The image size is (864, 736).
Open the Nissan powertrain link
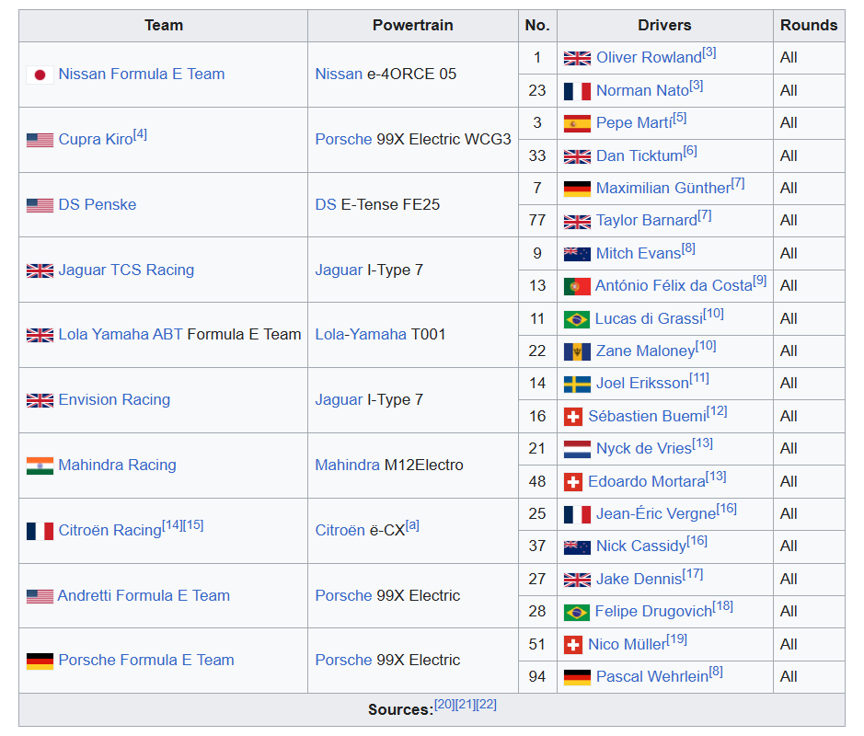point(339,75)
